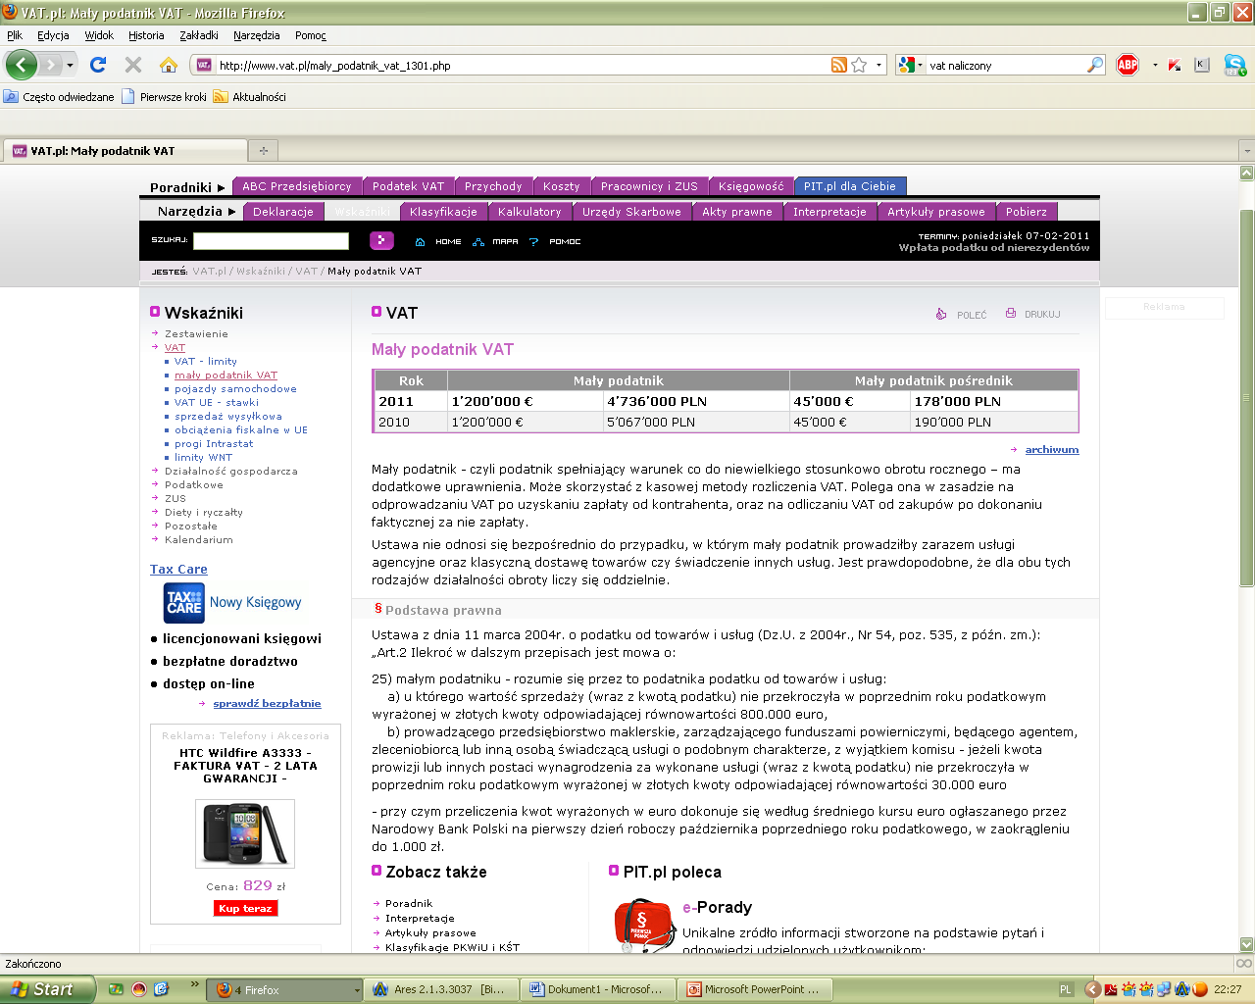1255x1004 pixels.
Task: Click the red Kup teraz button
Action: tap(245, 908)
